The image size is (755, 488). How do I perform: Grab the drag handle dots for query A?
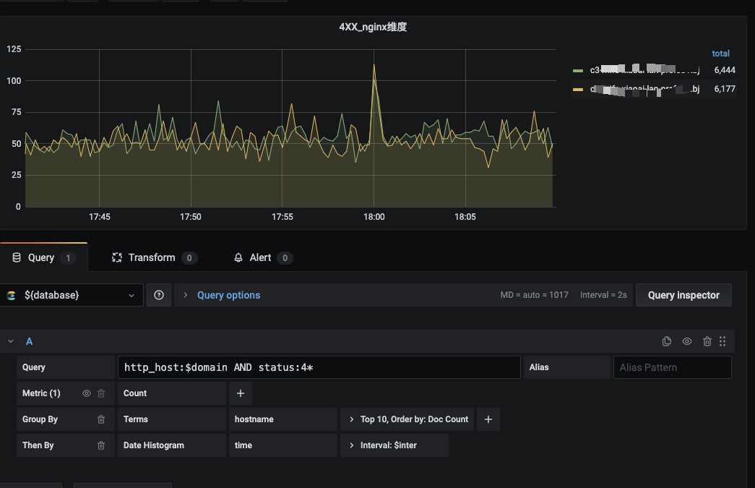click(722, 341)
